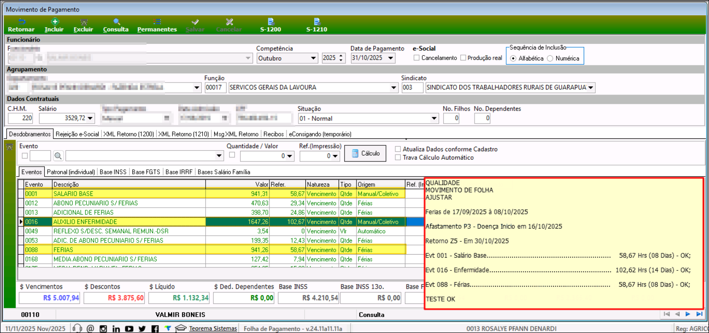Open the Base FGTS tab
The width and height of the screenshot is (709, 333).
pos(146,172)
